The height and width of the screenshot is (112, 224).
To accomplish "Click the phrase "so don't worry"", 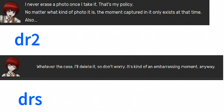I will [111, 67].
